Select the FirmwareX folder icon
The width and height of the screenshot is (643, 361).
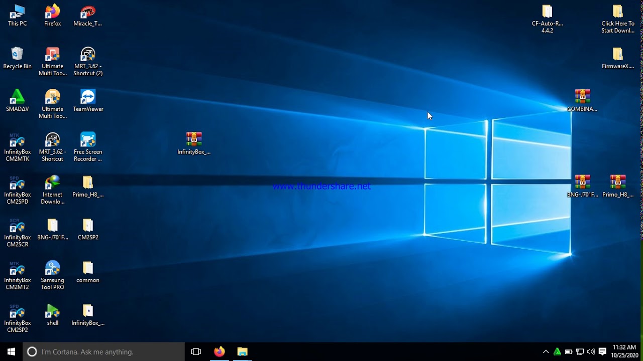tap(618, 58)
